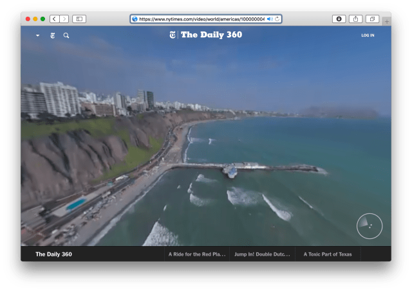Click the green fullscreen window button
The image size is (412, 291).
pos(42,19)
